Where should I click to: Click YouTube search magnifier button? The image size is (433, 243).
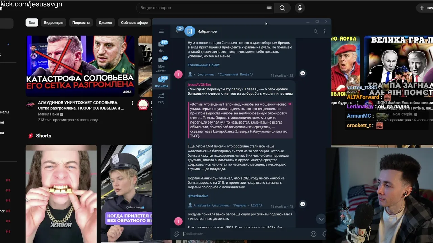point(282,8)
